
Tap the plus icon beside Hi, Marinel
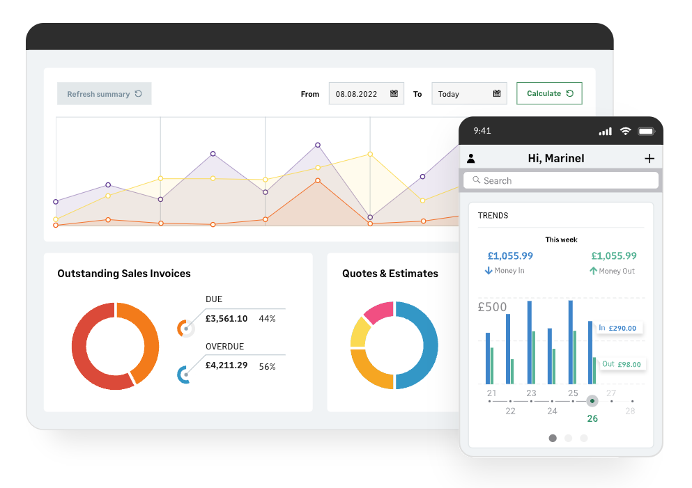pyautogui.click(x=649, y=159)
